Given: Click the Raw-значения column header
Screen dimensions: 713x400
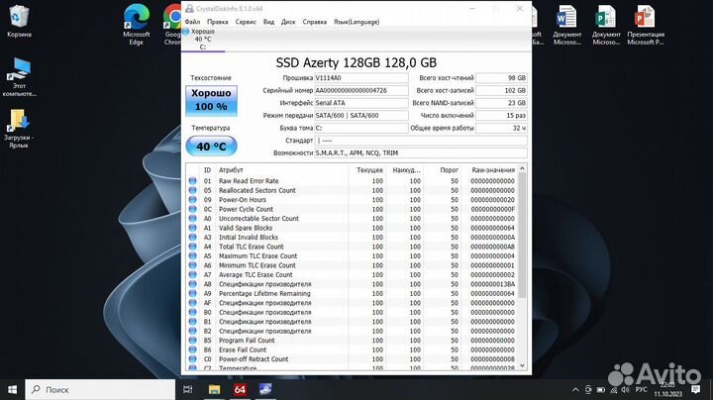Looking at the screenshot, I should [493, 170].
